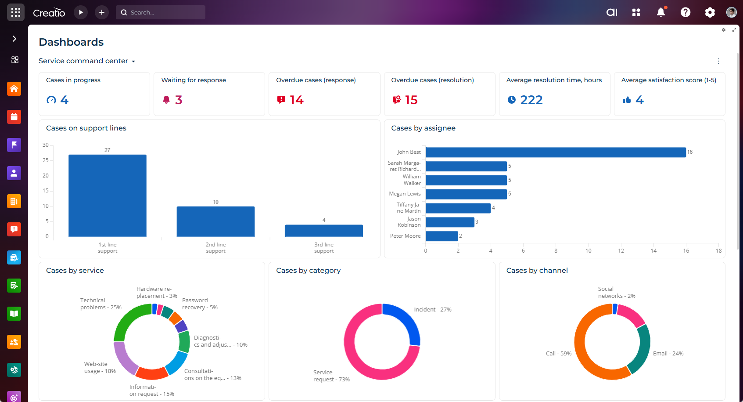
Task: Click the global Search field
Action: pyautogui.click(x=161, y=12)
